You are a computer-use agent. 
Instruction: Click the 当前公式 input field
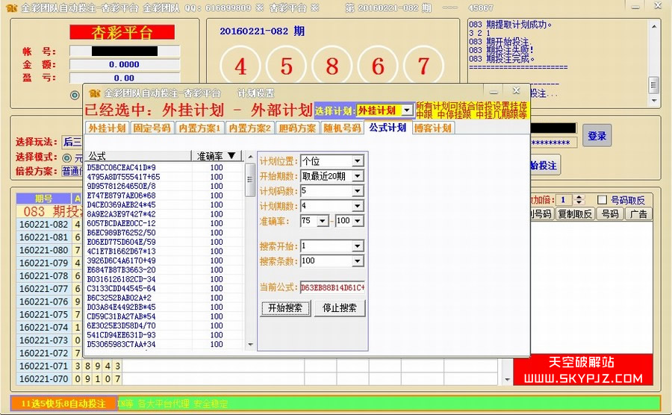[332, 287]
